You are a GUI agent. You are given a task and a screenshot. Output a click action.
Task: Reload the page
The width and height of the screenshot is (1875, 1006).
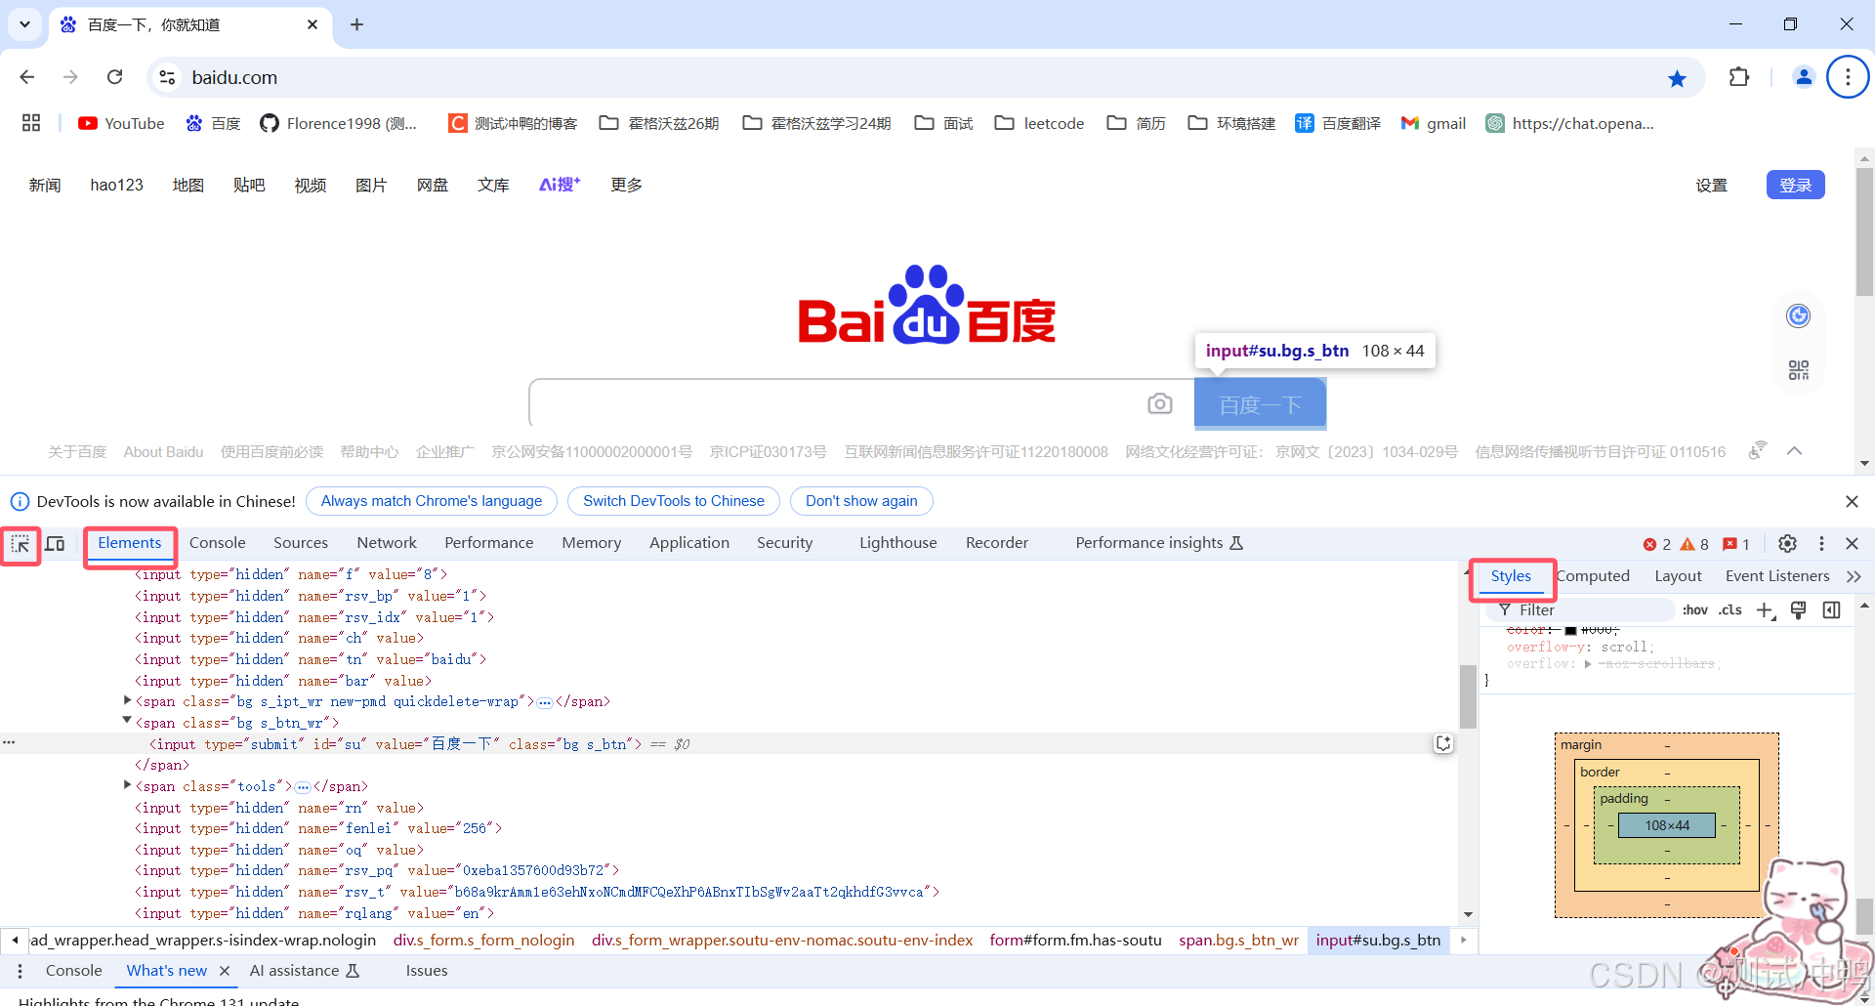(114, 77)
